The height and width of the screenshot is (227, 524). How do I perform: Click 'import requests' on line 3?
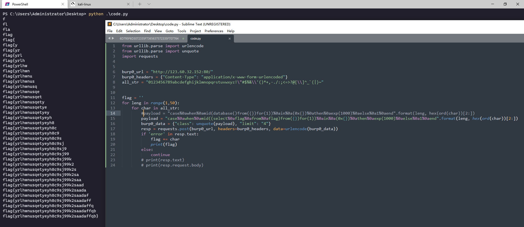140,56
